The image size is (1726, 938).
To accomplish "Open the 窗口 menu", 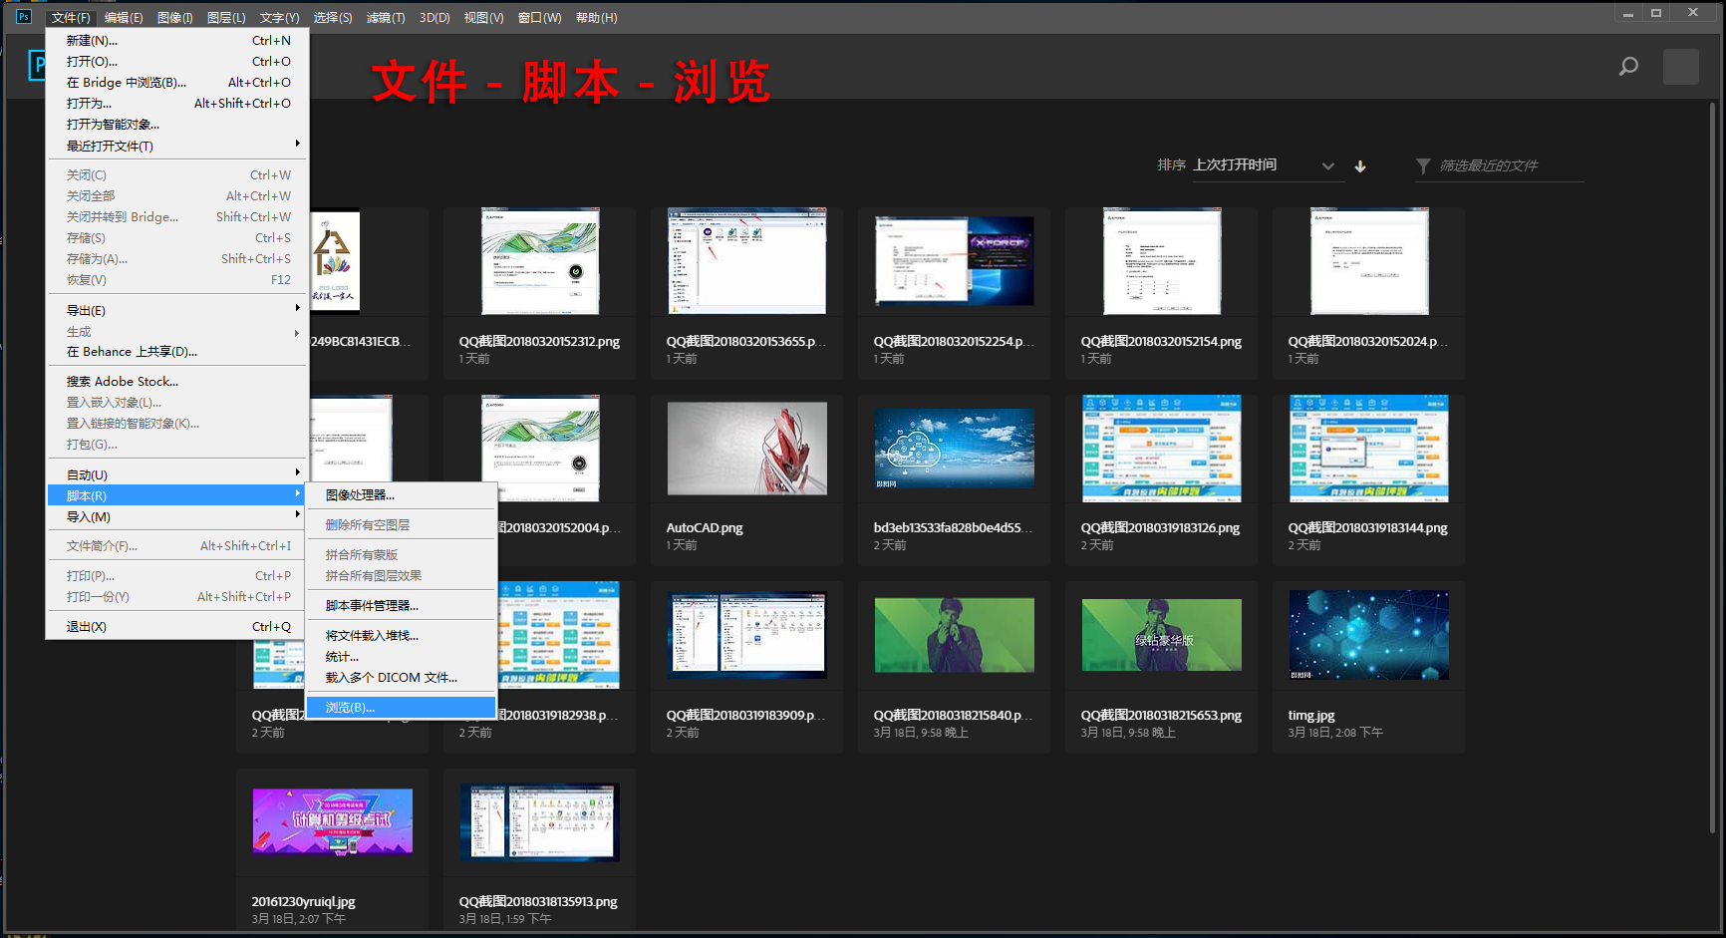I will click(538, 17).
